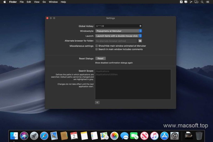Open Spotlight search in menu bar
213x142 pixels.
tap(202, 2)
